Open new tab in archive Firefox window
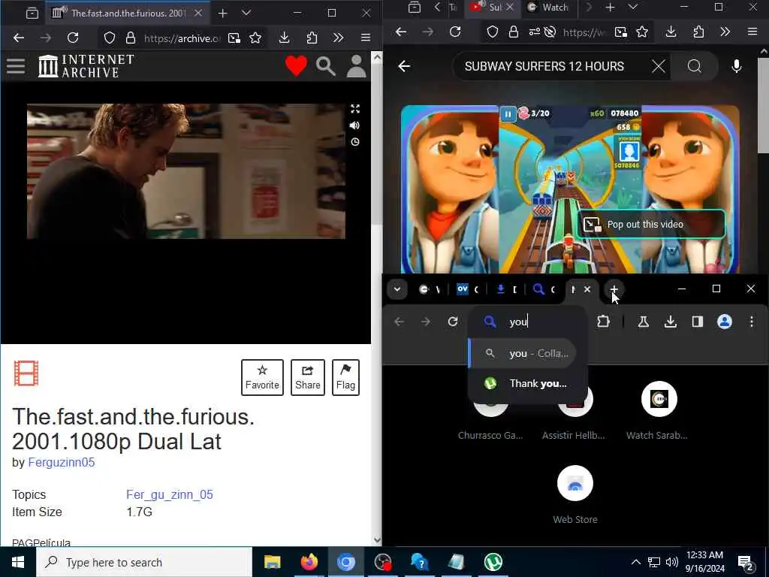Viewport: 769px width, 577px height. coord(222,14)
